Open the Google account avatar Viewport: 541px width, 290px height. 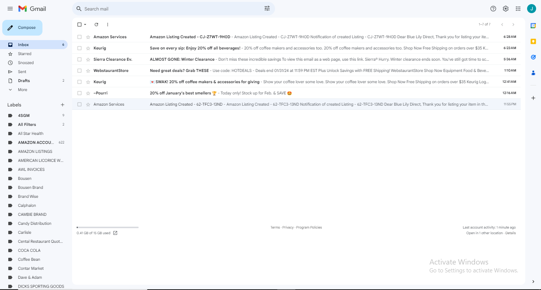click(532, 9)
